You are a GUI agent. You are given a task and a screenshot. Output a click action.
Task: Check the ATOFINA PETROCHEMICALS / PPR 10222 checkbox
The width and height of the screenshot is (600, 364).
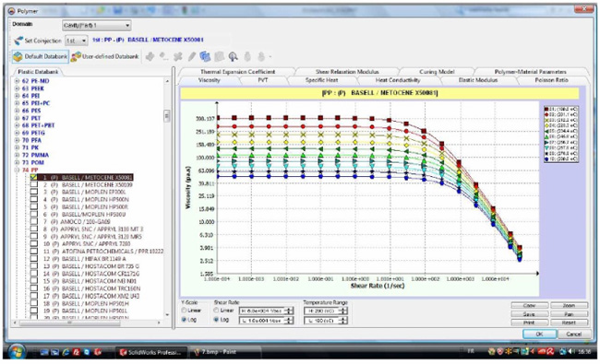(x=34, y=252)
